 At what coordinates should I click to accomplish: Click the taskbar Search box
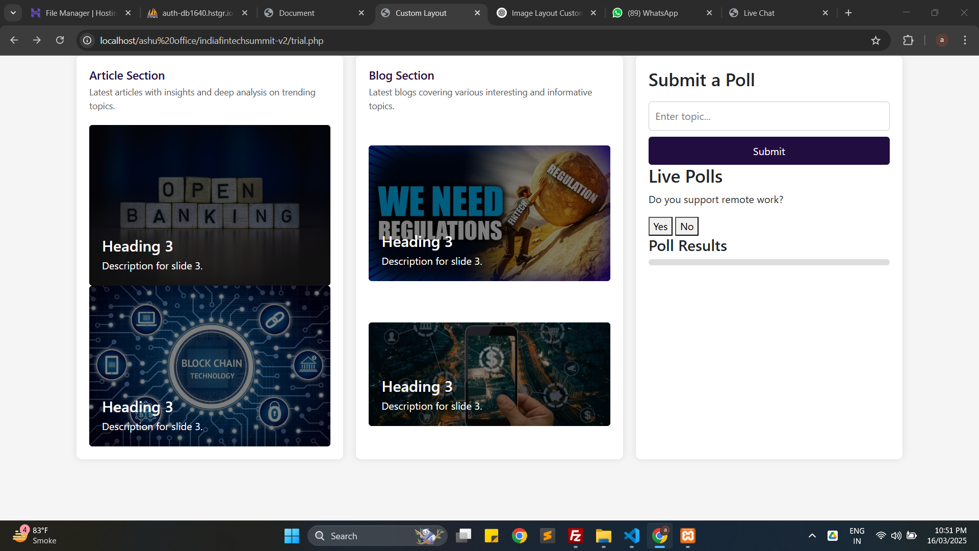point(377,536)
